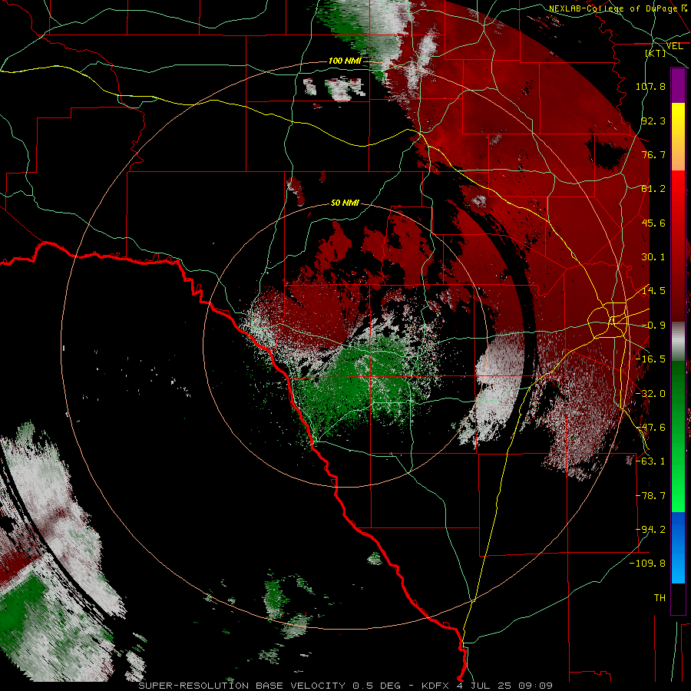This screenshot has height=691, width=691.
Task: Click the -94.2 scale value
Action: click(650, 530)
